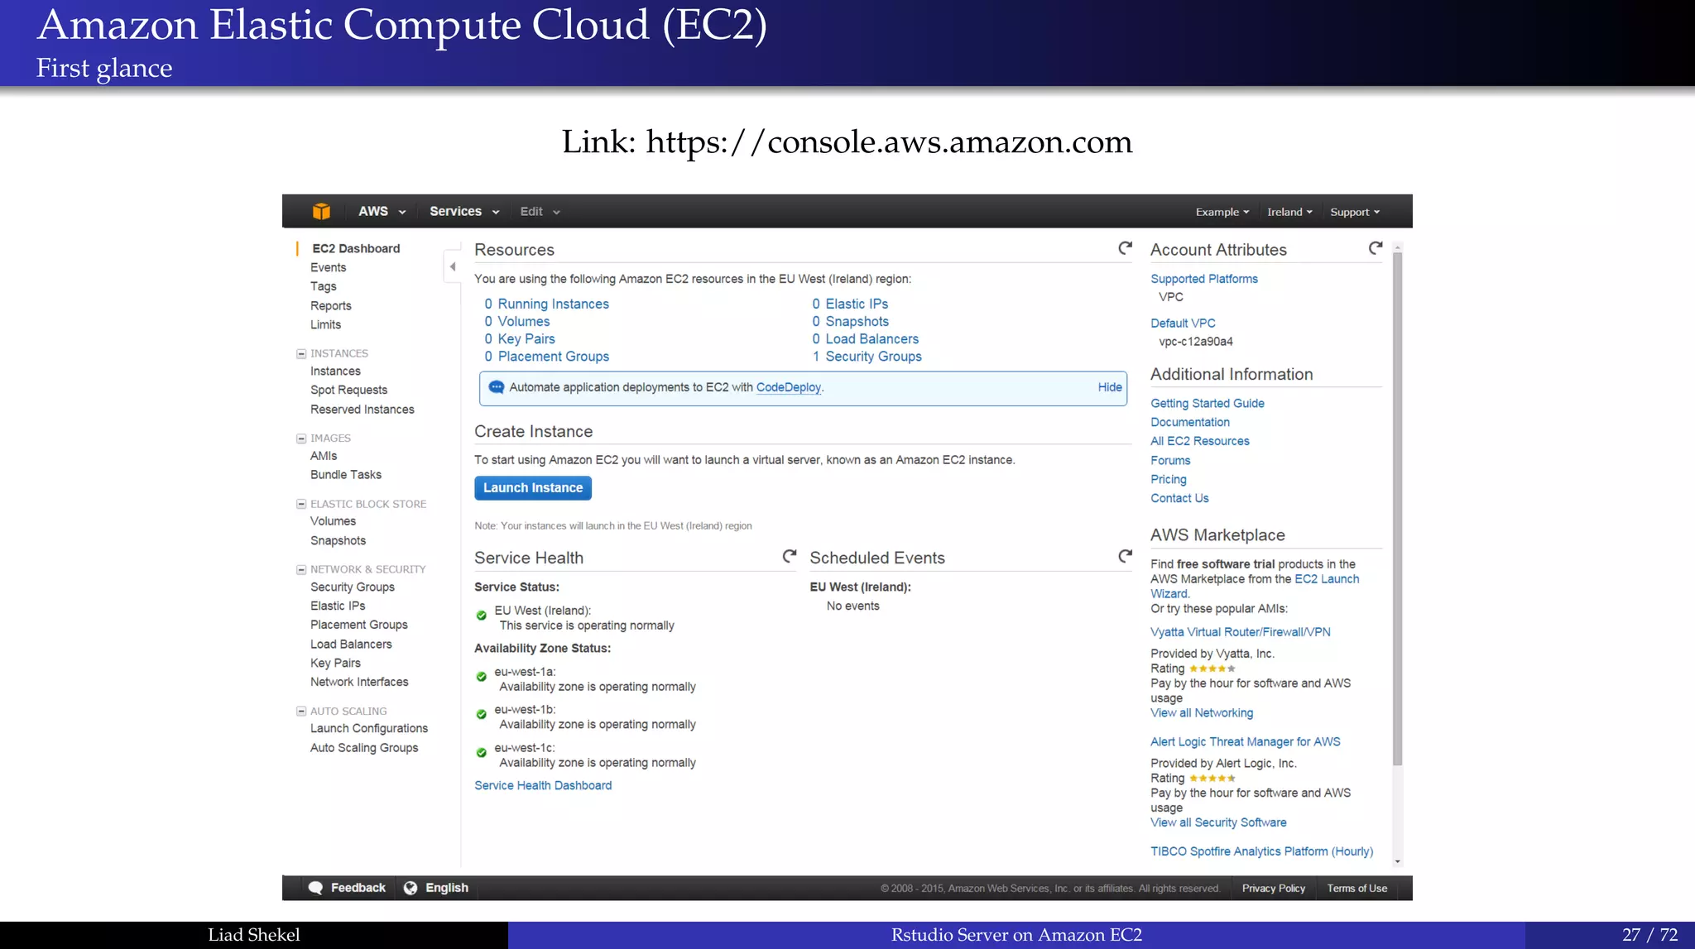Open Reports in the sidebar

click(x=330, y=305)
